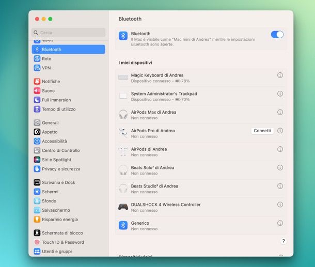Image resolution: width=315 pixels, height=267 pixels.
Task: Click the Risparmio energia bulb icon
Action: point(37,219)
